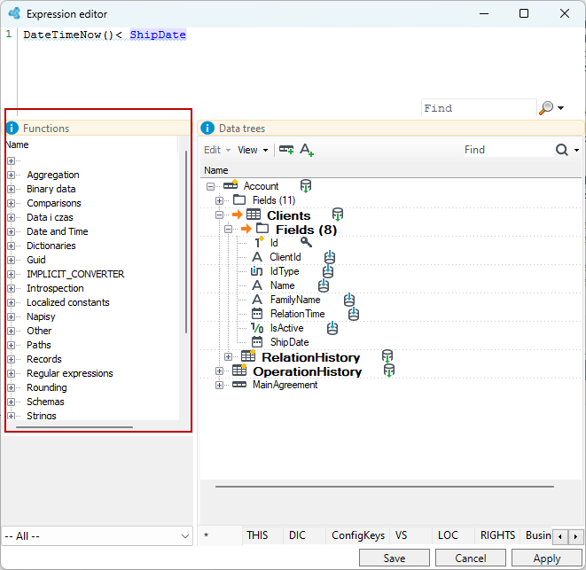Click the folder icon of Fields (8)
This screenshot has height=570, width=586.
(262, 229)
